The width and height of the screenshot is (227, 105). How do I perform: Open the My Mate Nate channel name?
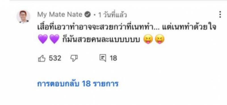coord(60,15)
